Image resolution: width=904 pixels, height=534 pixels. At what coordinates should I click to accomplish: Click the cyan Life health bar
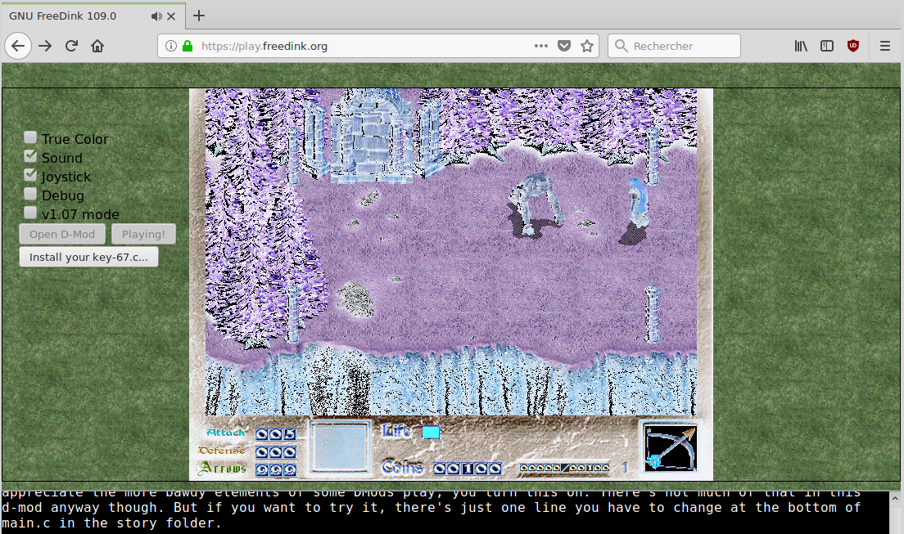click(431, 432)
